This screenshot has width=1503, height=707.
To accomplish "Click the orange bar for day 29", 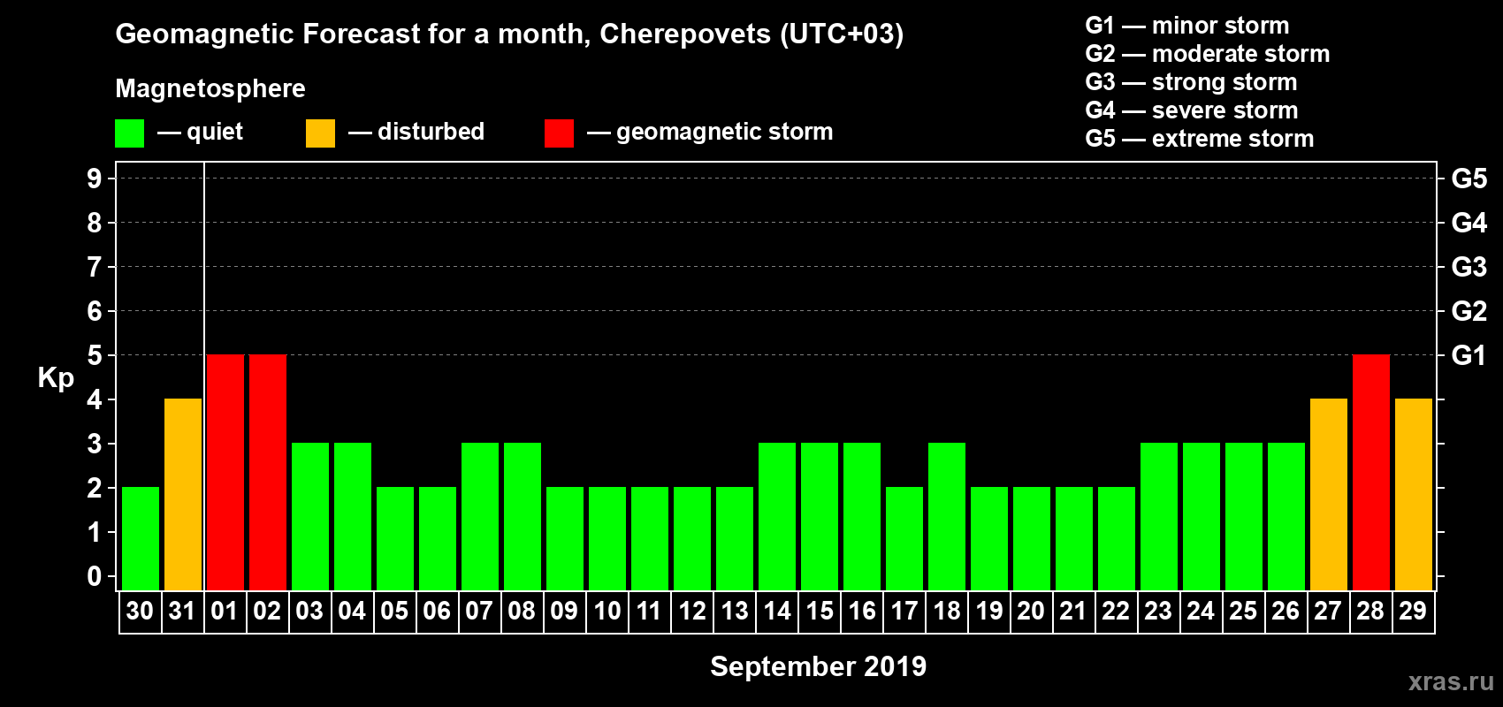I will pos(1414,494).
